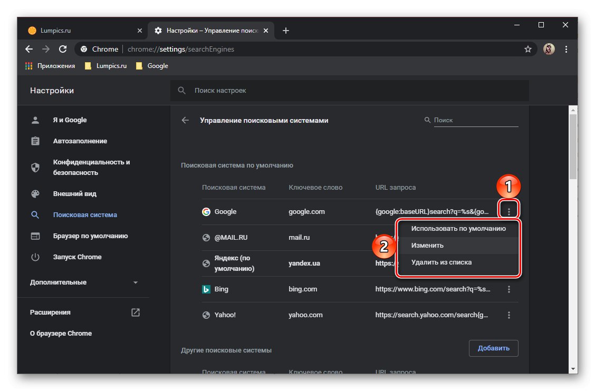Click the vertical scrollbar on the right
Viewport: 595px width, 391px height.
pyautogui.click(x=573, y=148)
